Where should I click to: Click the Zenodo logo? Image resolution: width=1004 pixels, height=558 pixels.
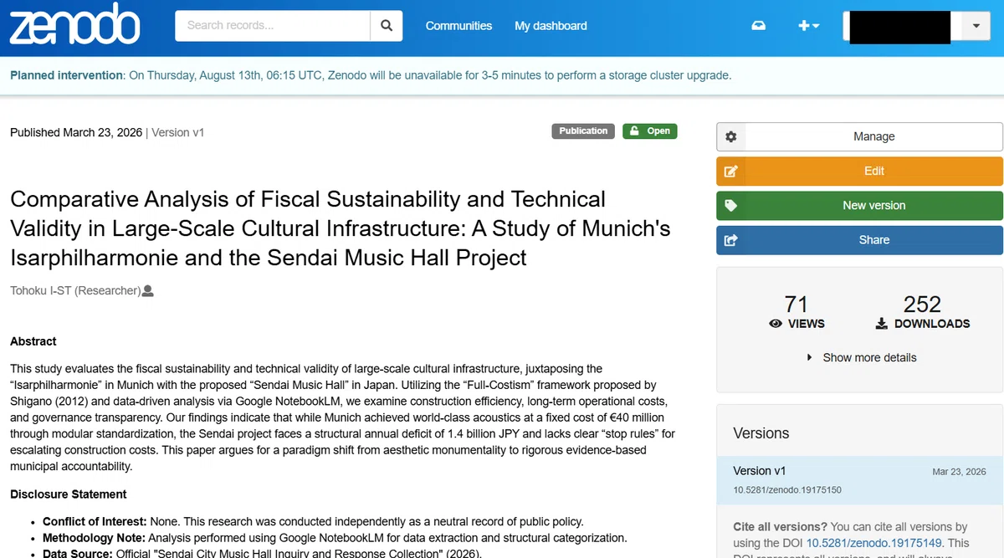point(74,24)
